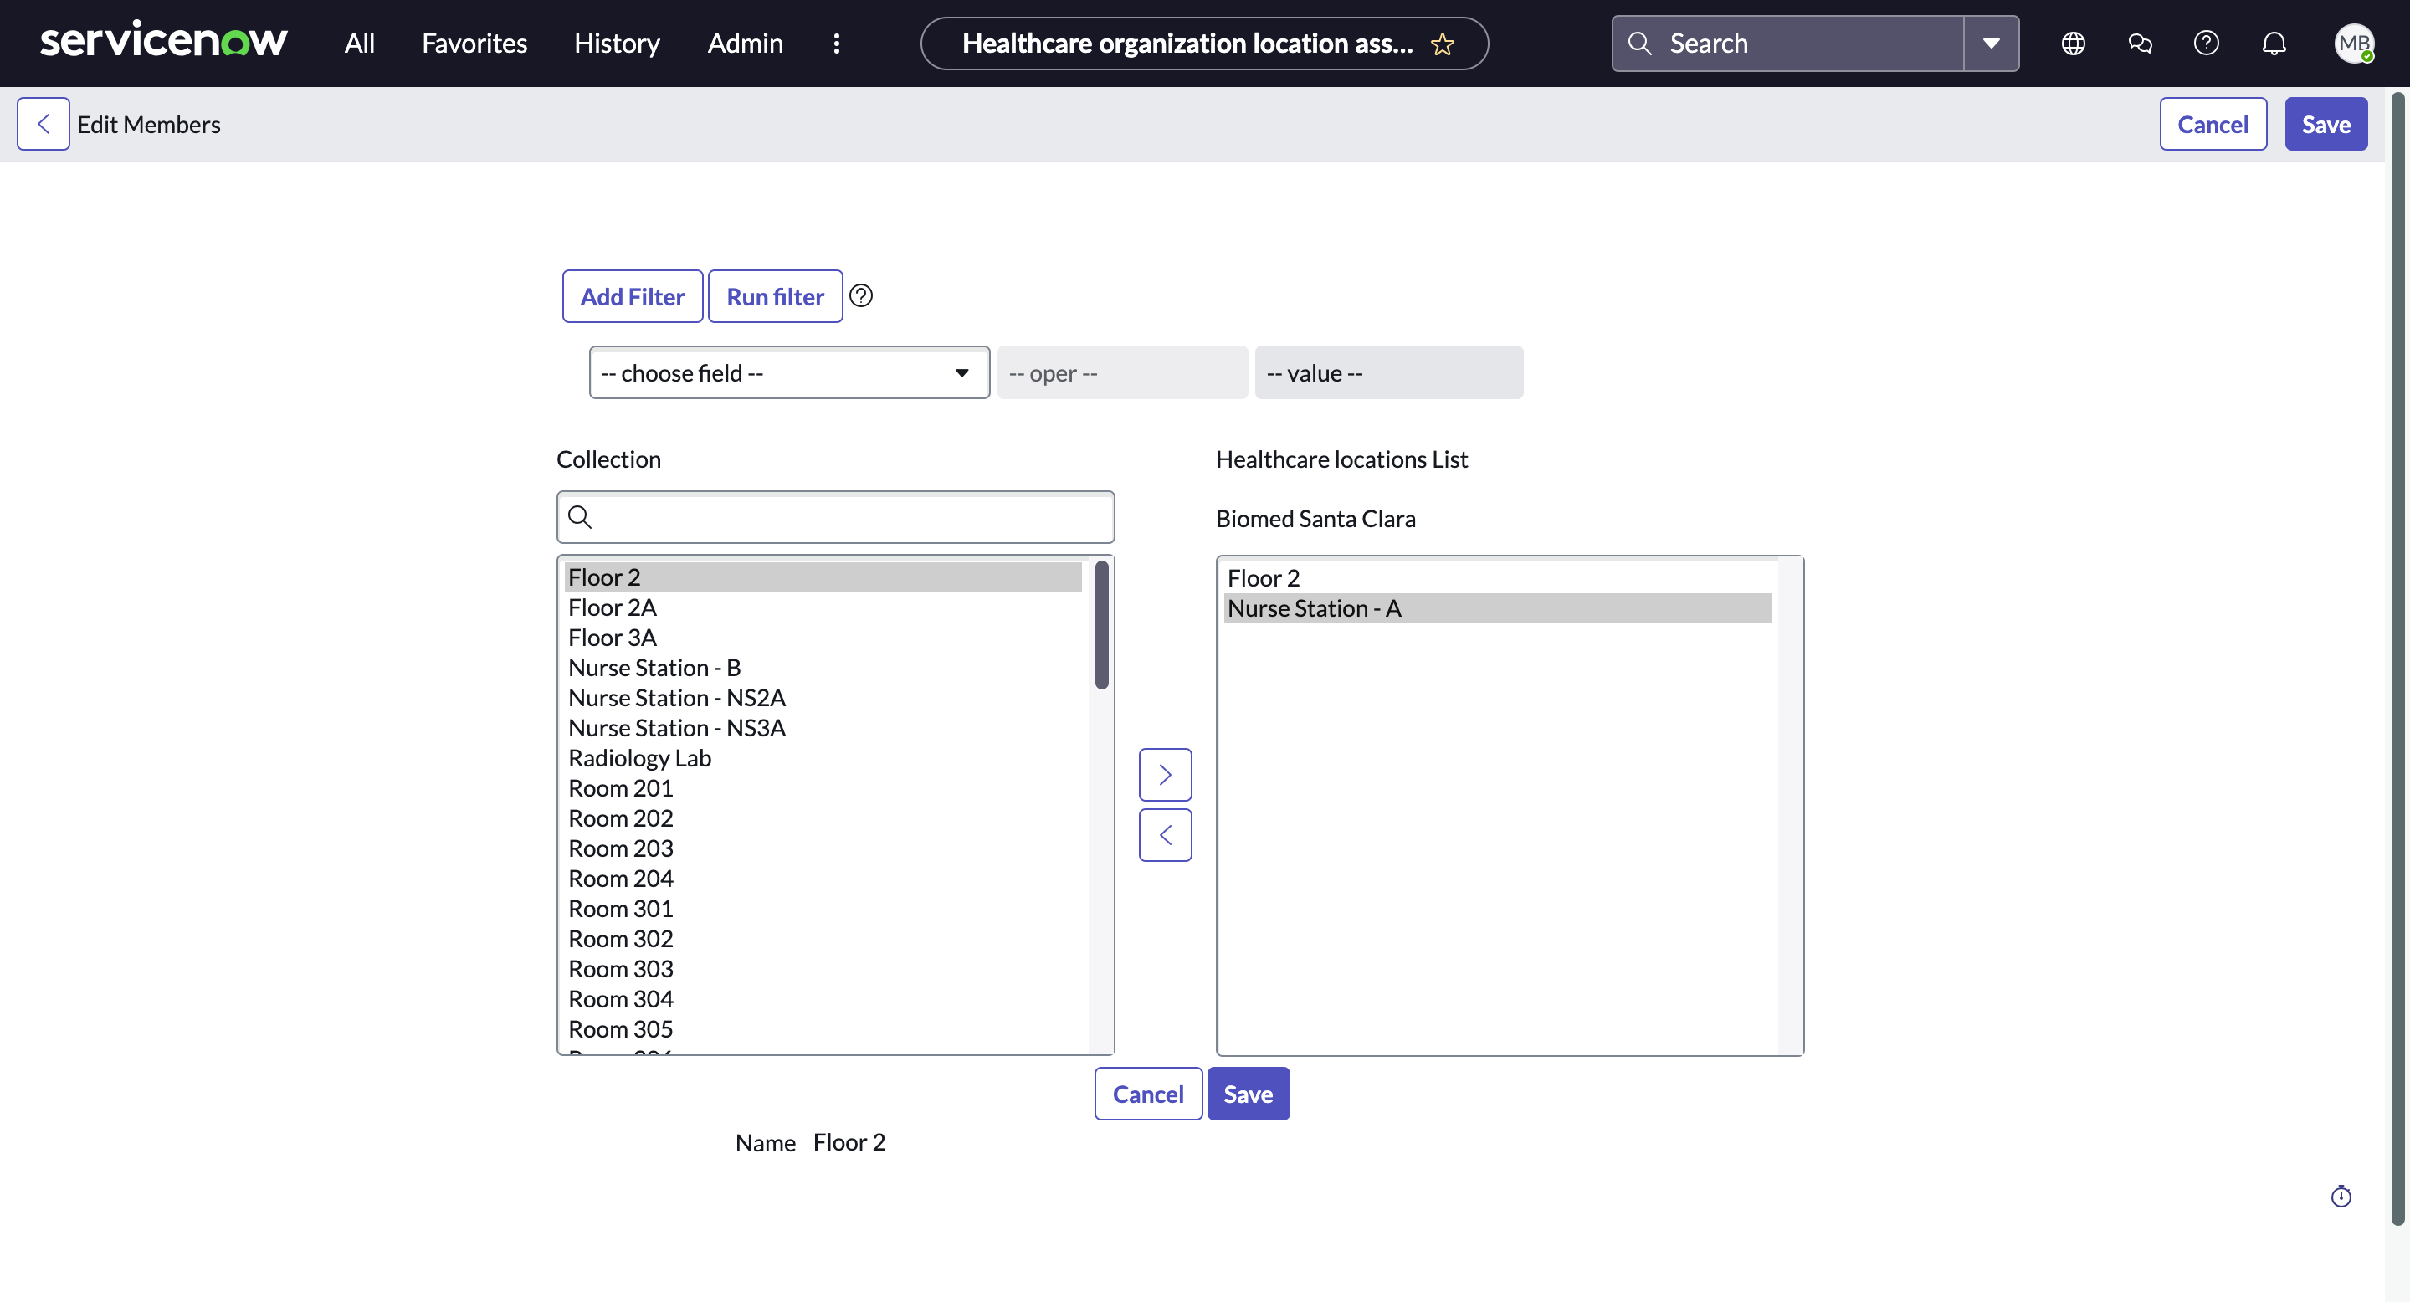
Task: Click the back arrow beside Edit Members
Action: pyautogui.click(x=43, y=124)
